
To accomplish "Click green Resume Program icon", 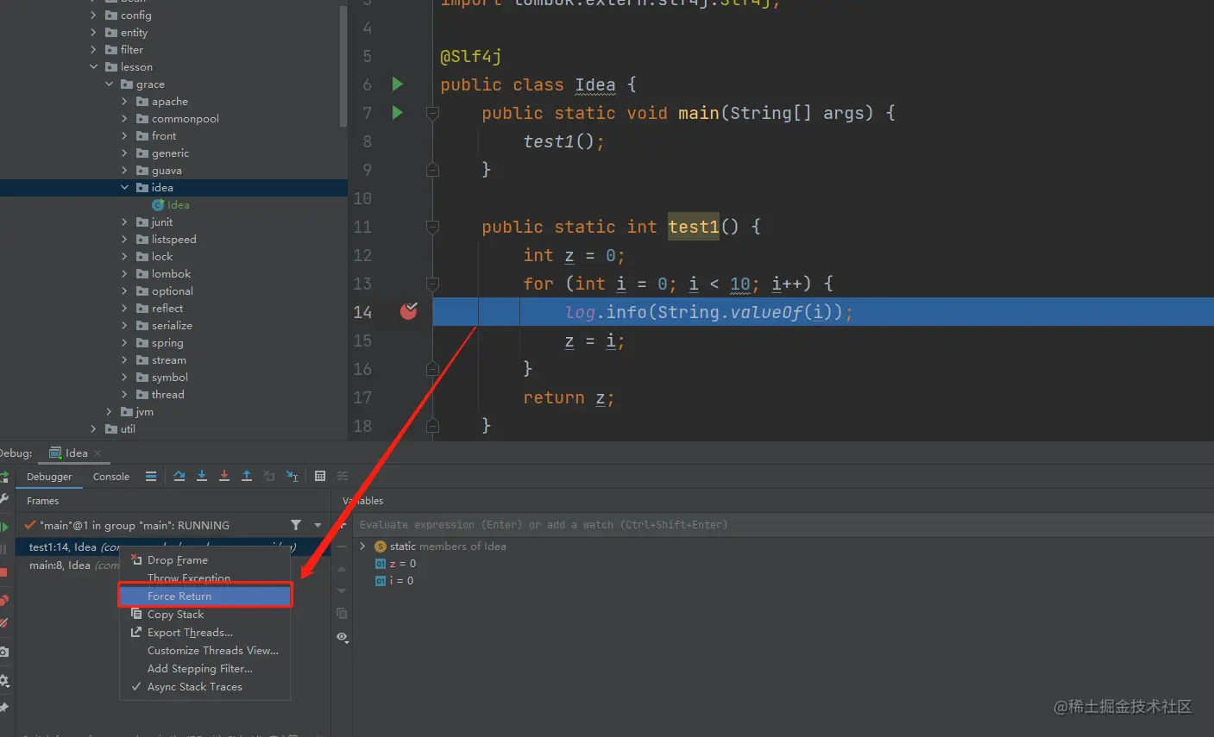I will click(4, 527).
